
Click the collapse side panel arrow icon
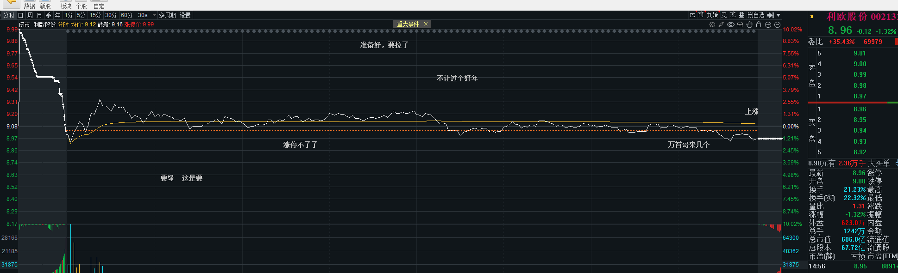tap(771, 15)
